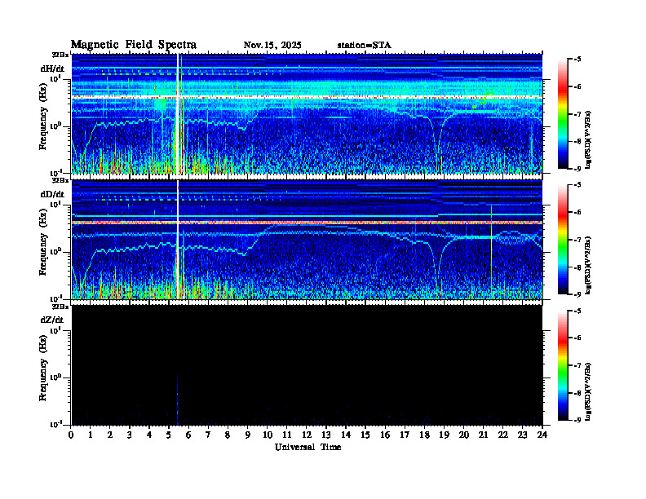This screenshot has height=499, width=646.
Task: Click the hour 5 tick on time axis
Action: 169,435
